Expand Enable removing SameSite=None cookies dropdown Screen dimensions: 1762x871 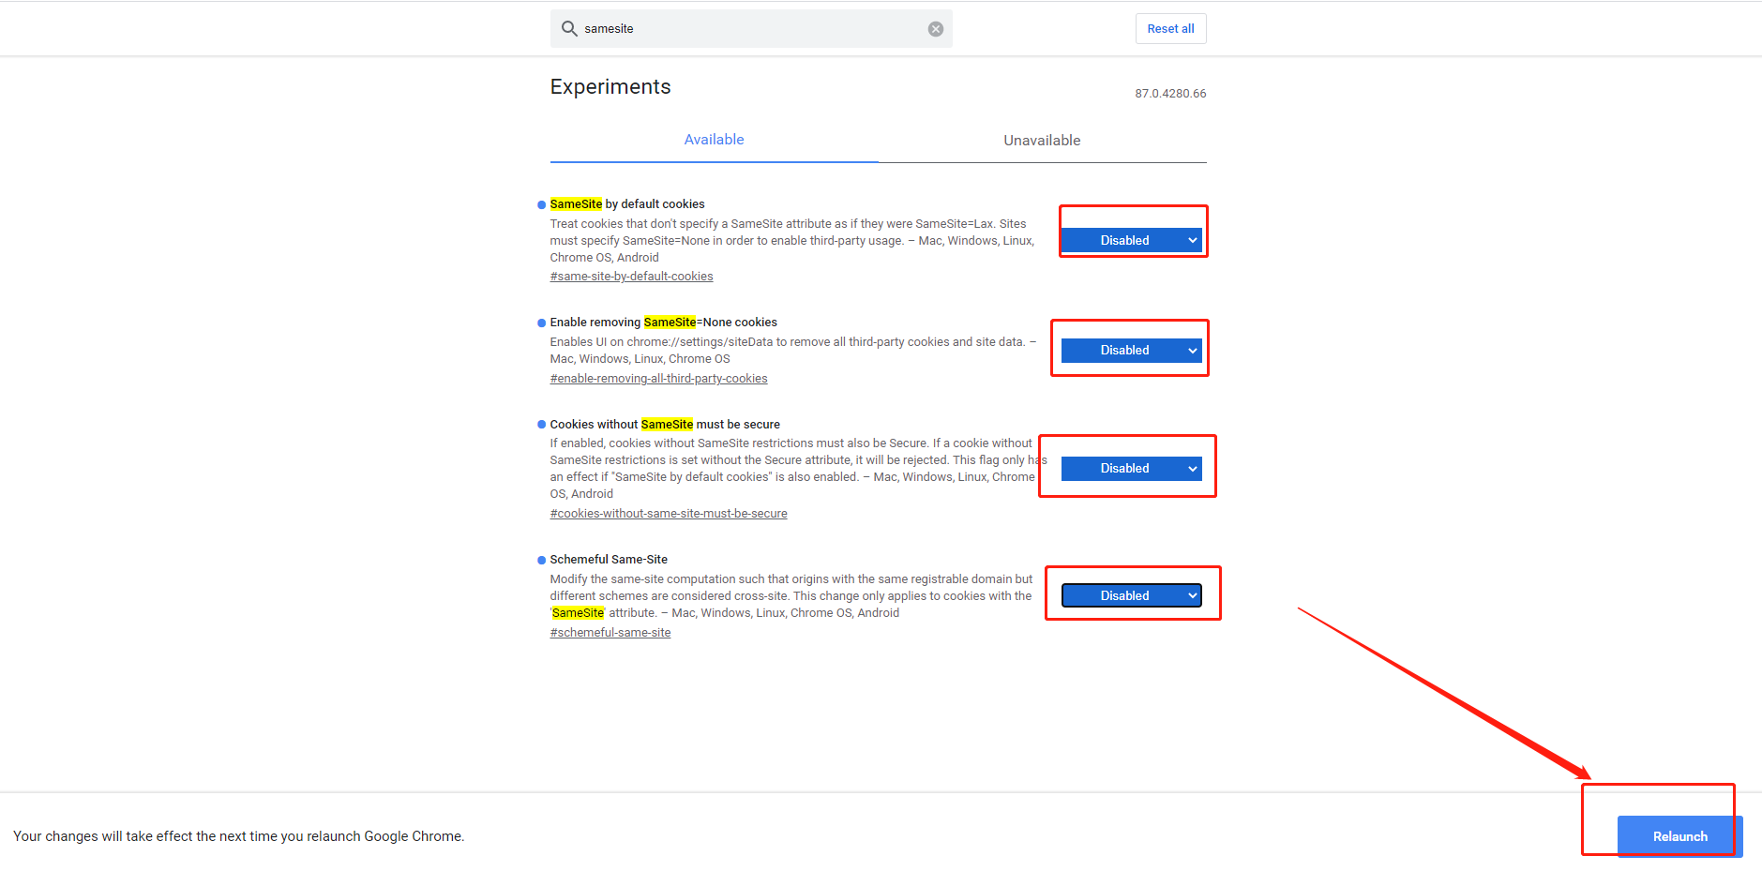1131,351
